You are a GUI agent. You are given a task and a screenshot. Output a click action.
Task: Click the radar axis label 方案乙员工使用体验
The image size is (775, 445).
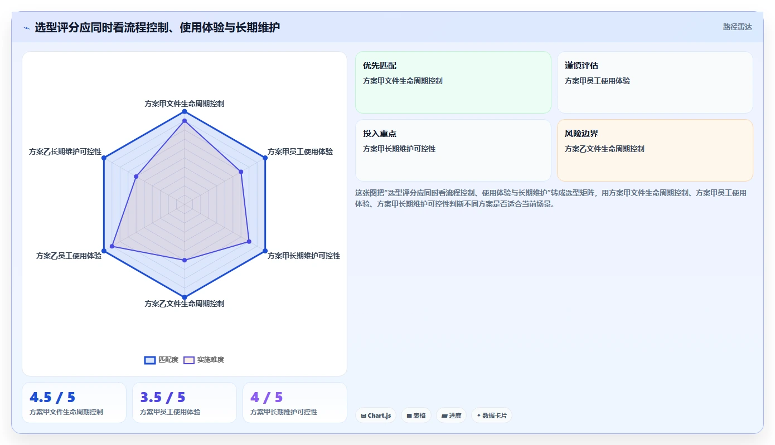coord(69,256)
